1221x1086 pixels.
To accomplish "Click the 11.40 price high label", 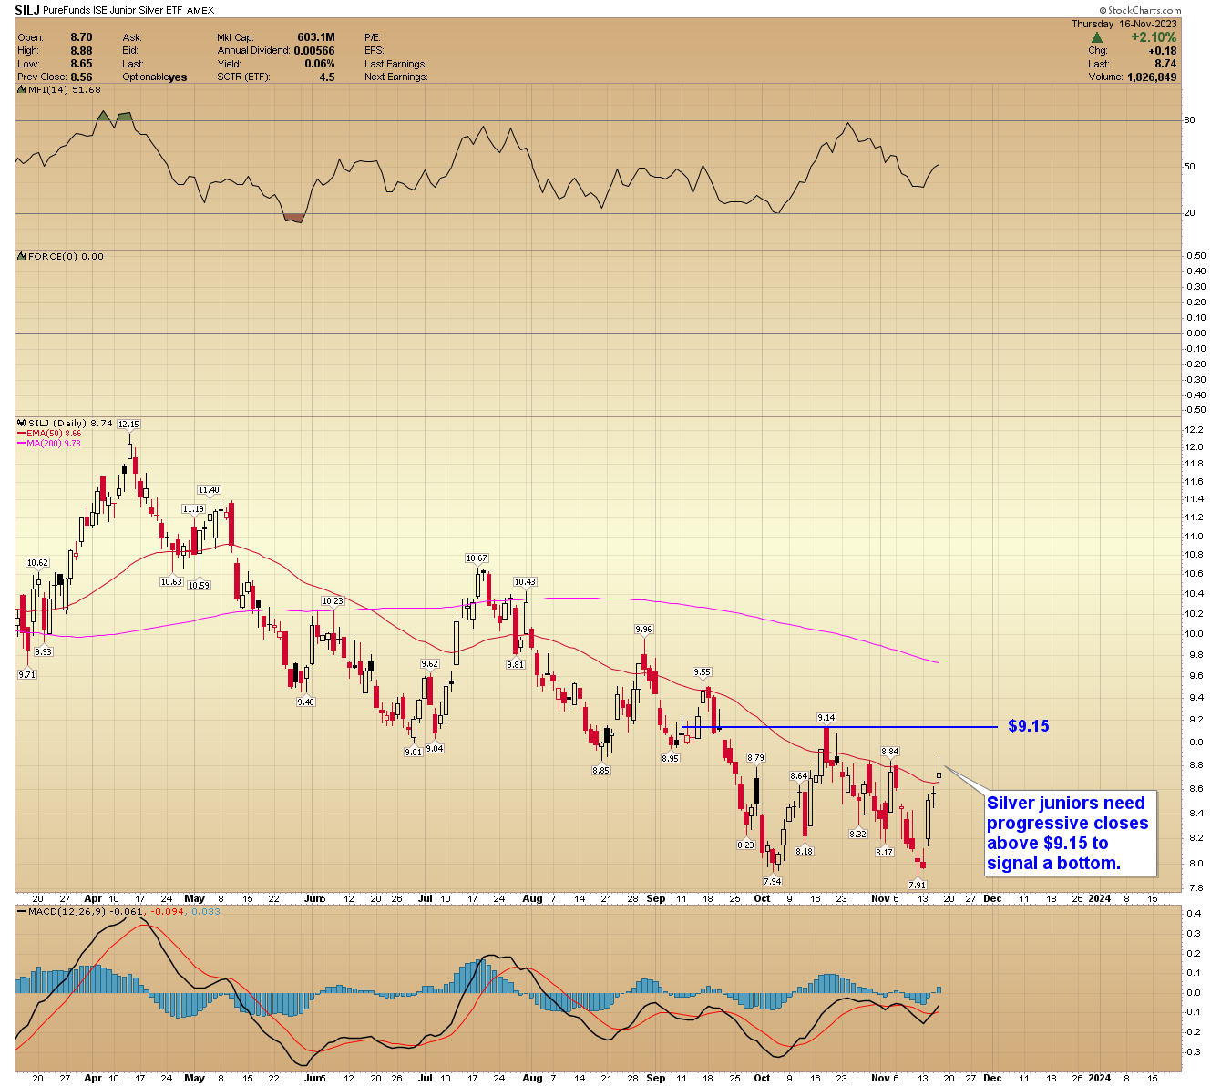I will click(x=209, y=490).
